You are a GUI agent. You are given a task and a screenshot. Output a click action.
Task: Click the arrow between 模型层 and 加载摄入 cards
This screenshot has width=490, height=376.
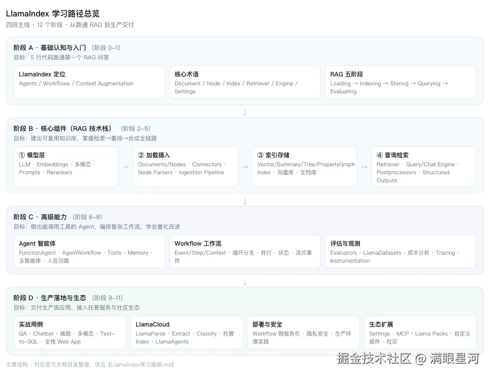tap(126, 167)
